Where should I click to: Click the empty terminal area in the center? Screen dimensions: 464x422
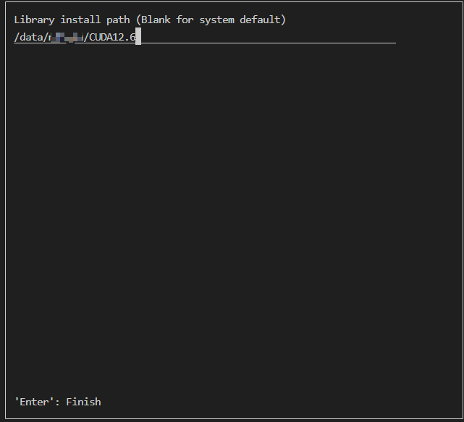coord(232,217)
